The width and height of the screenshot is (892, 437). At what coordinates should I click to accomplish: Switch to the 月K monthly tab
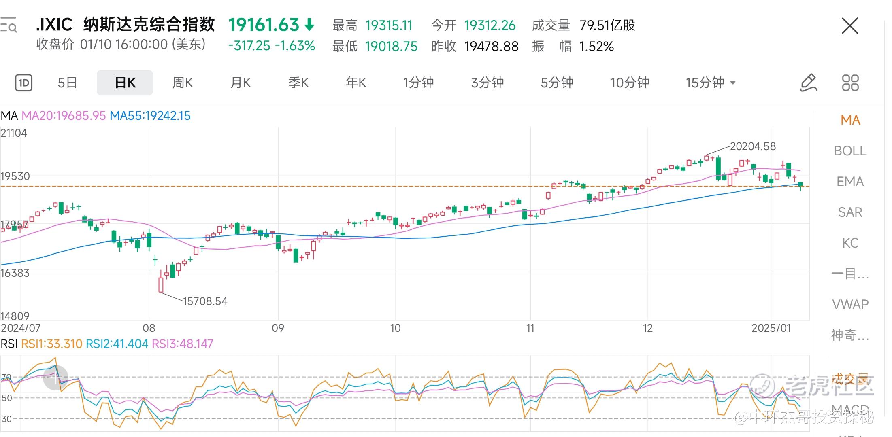(x=241, y=83)
